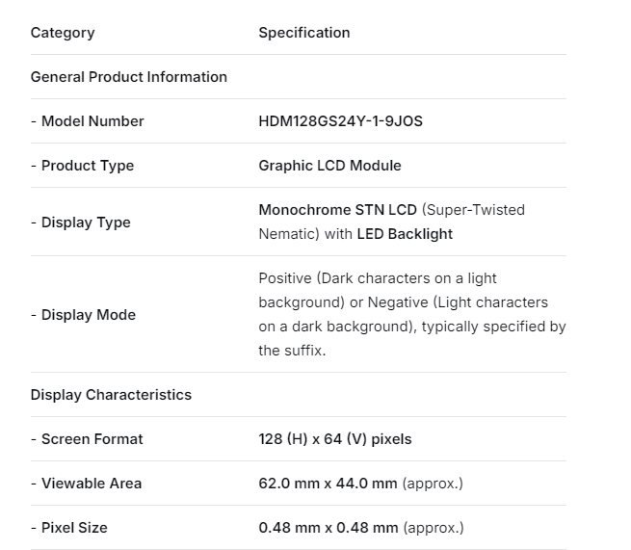The width and height of the screenshot is (631, 550).
Task: Click the model number HDM128GS24Y-1-9JOS
Action: tap(340, 121)
